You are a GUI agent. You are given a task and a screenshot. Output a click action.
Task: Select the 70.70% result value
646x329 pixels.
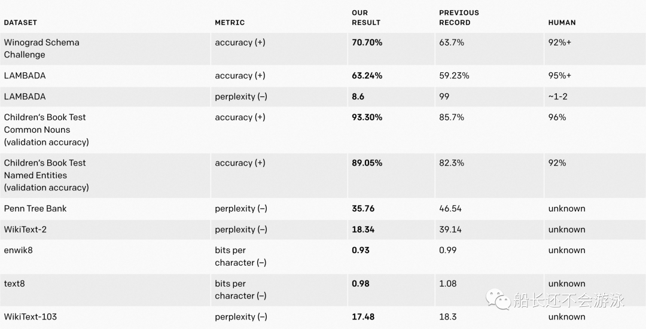tap(367, 42)
